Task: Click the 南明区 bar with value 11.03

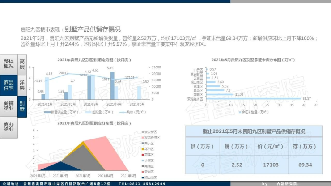Action: pyautogui.click(x=220, y=94)
